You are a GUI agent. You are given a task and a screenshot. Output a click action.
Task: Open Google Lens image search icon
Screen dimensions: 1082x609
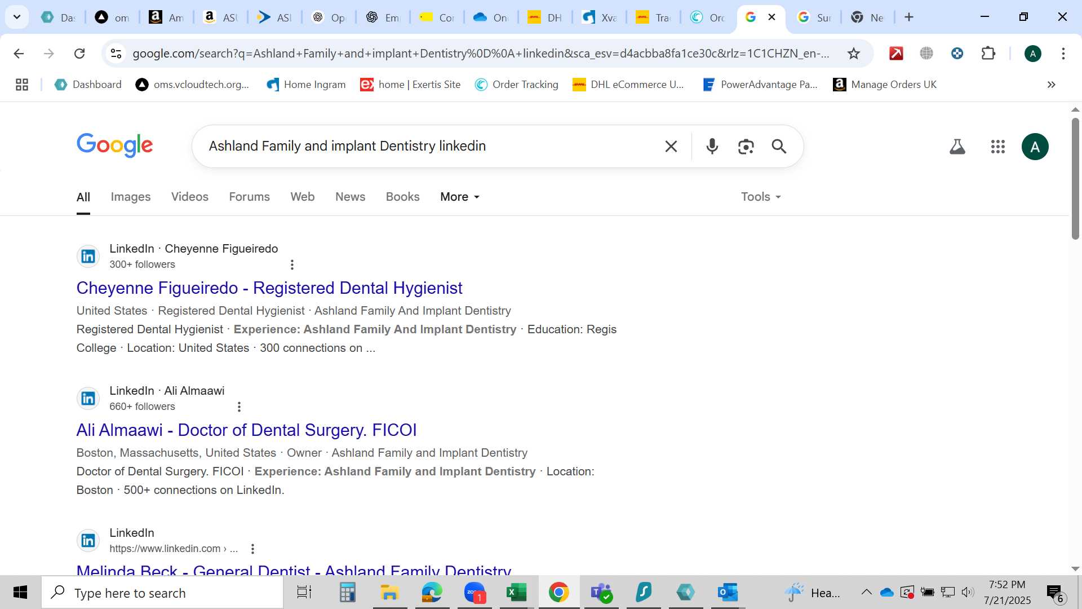click(746, 147)
